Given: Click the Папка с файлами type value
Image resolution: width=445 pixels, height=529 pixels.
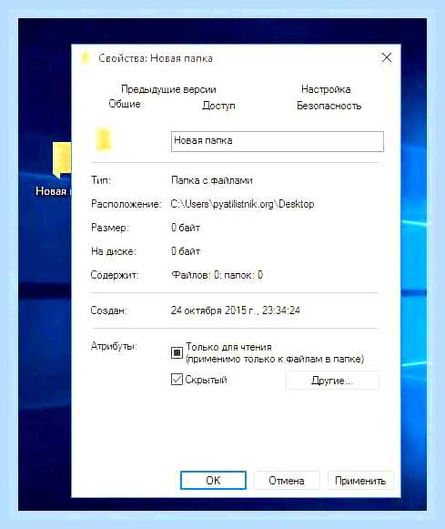Looking at the screenshot, I should point(212,180).
